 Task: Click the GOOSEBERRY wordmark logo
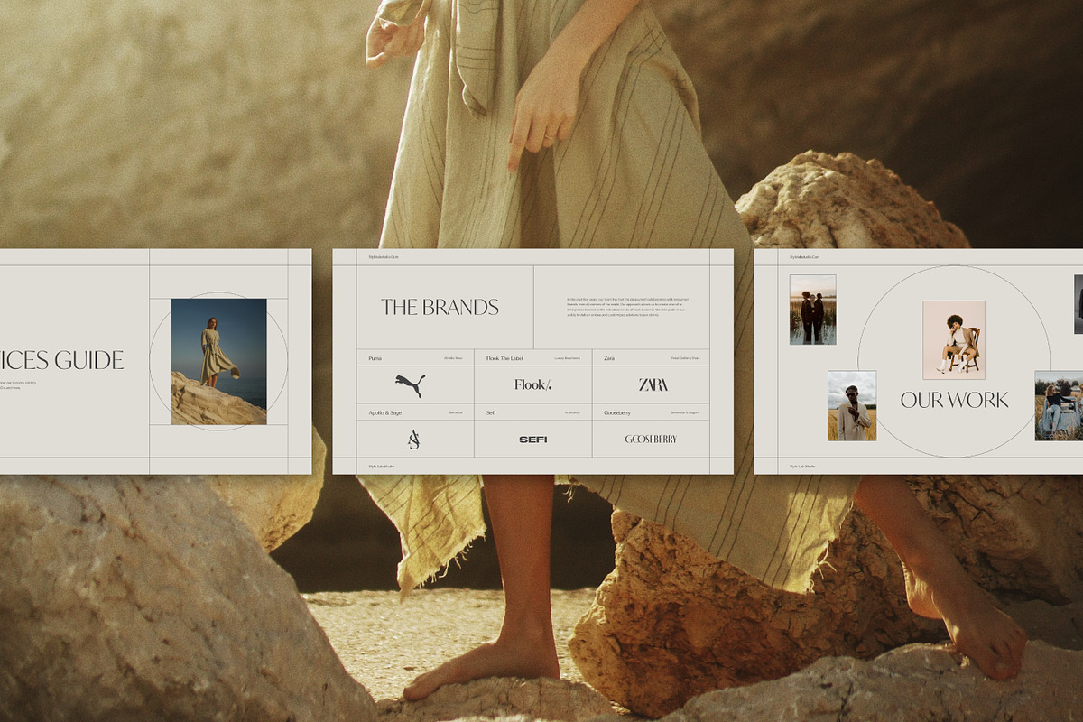pyautogui.click(x=651, y=440)
